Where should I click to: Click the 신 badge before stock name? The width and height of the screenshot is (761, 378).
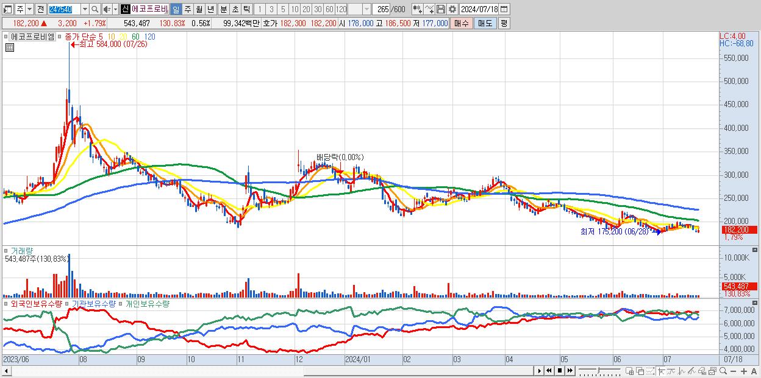pos(124,9)
